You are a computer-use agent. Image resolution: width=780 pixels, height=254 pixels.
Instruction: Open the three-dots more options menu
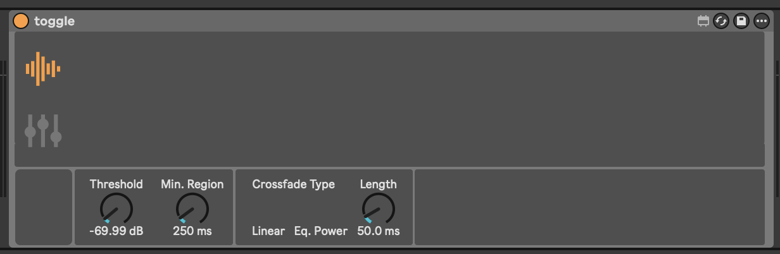[761, 21]
